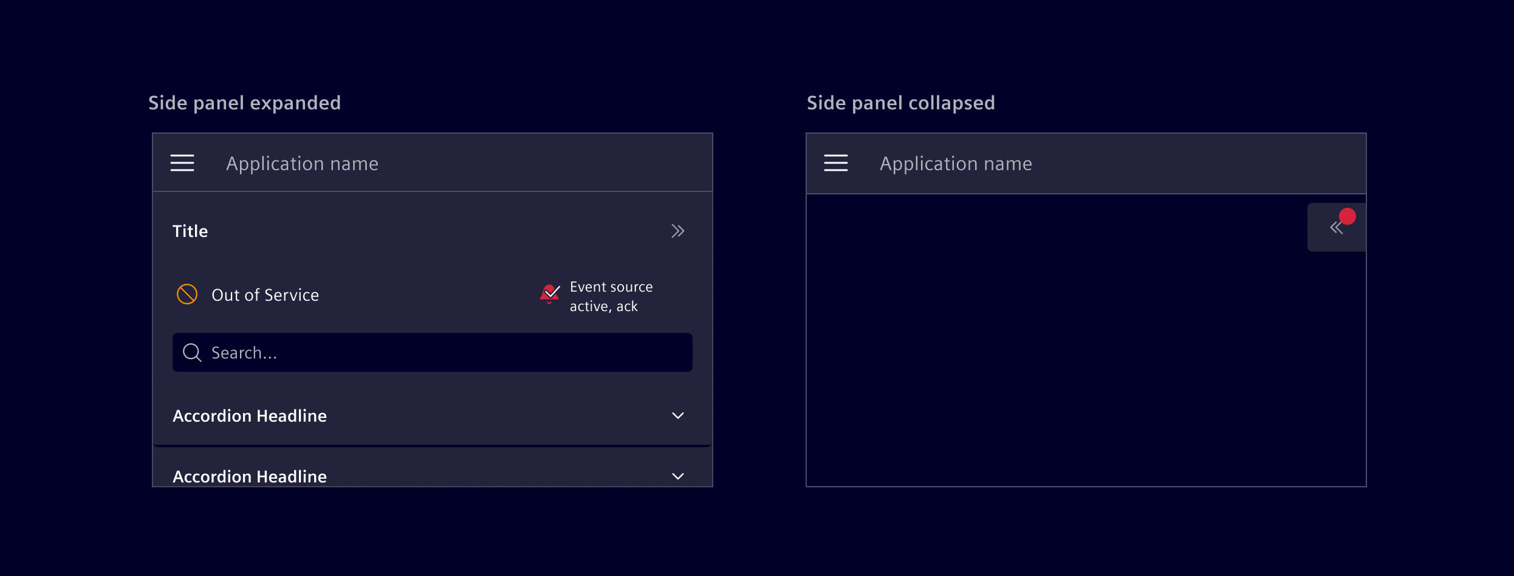The width and height of the screenshot is (1514, 576).
Task: Click the Event source active, ack bell icon
Action: (x=549, y=294)
